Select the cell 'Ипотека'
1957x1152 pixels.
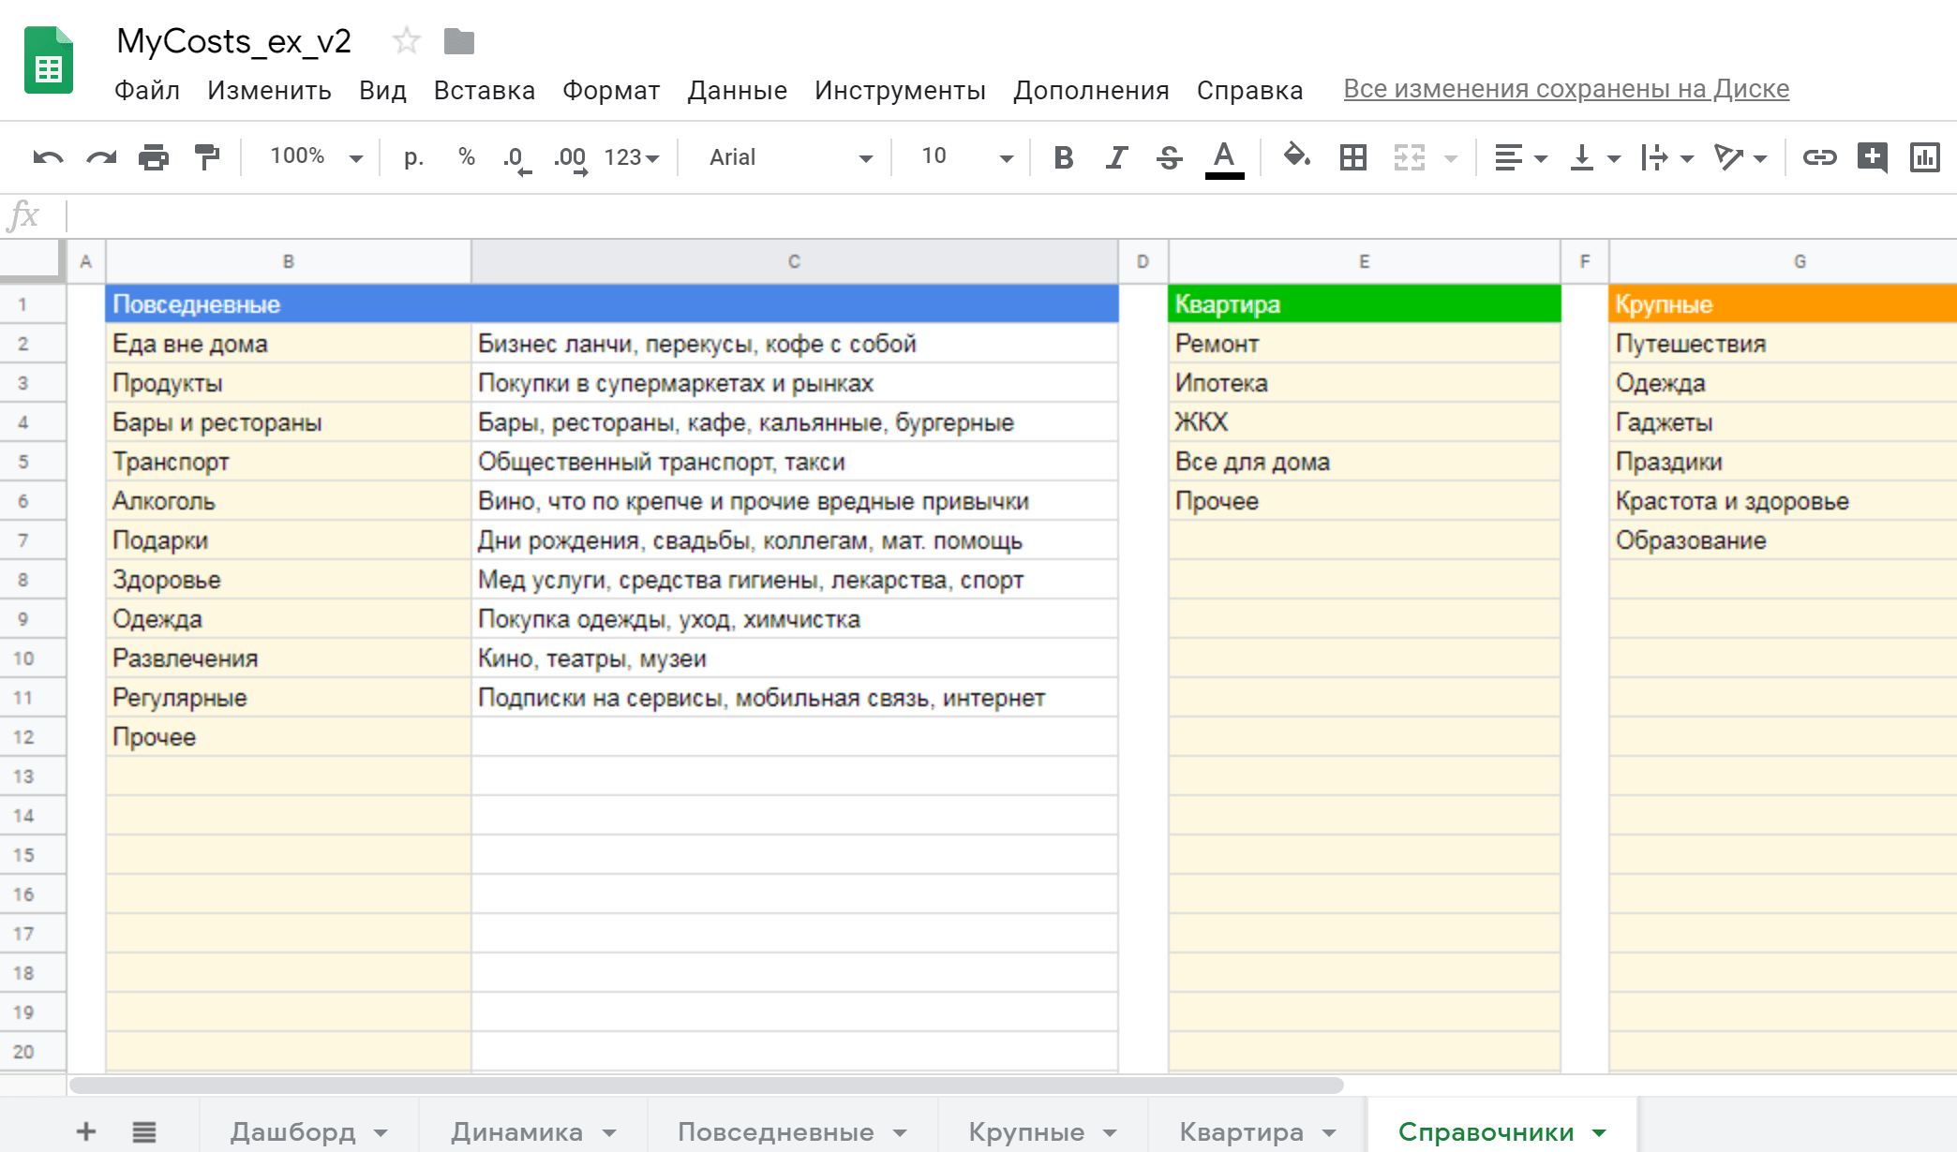point(1364,383)
